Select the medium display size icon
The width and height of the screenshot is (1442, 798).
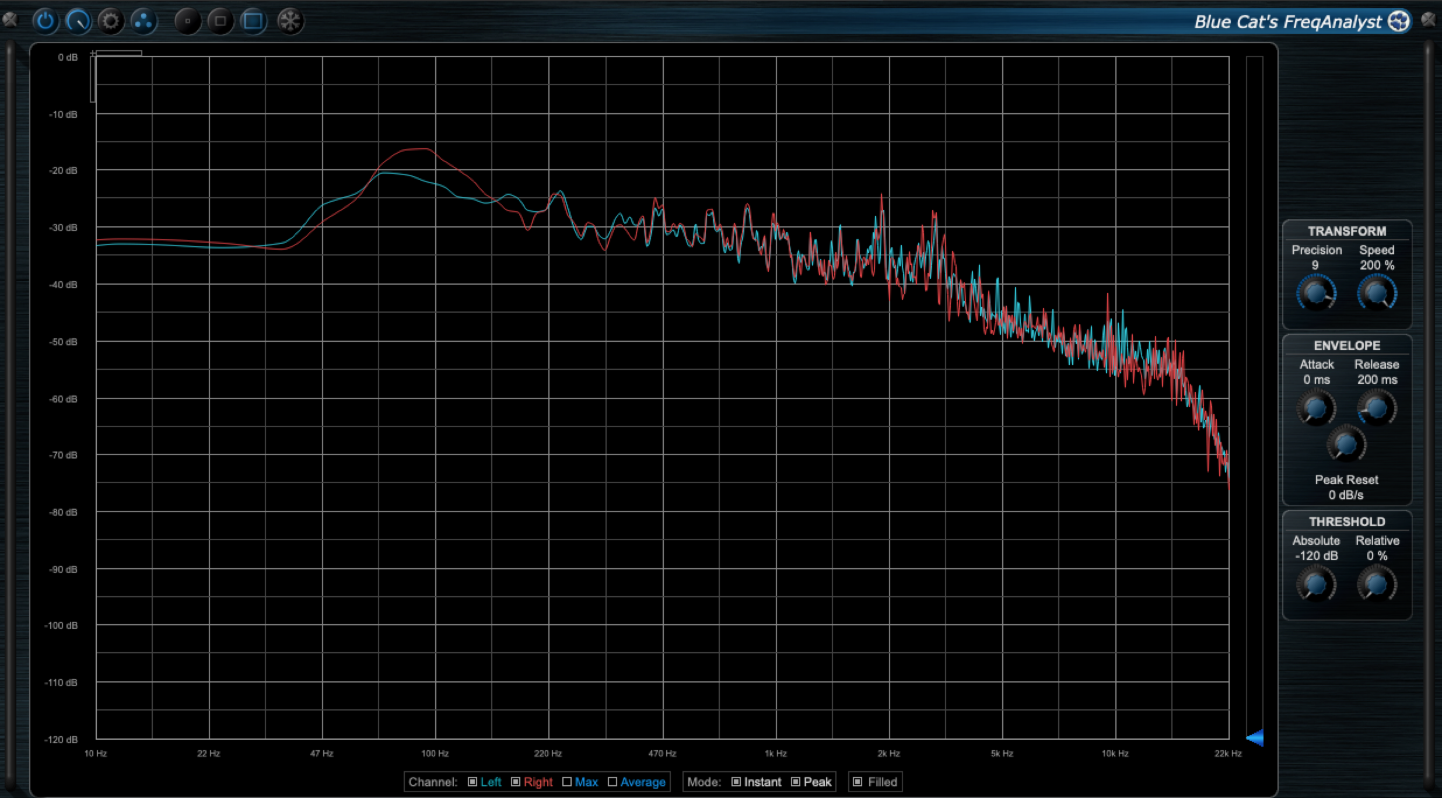pyautogui.click(x=220, y=22)
